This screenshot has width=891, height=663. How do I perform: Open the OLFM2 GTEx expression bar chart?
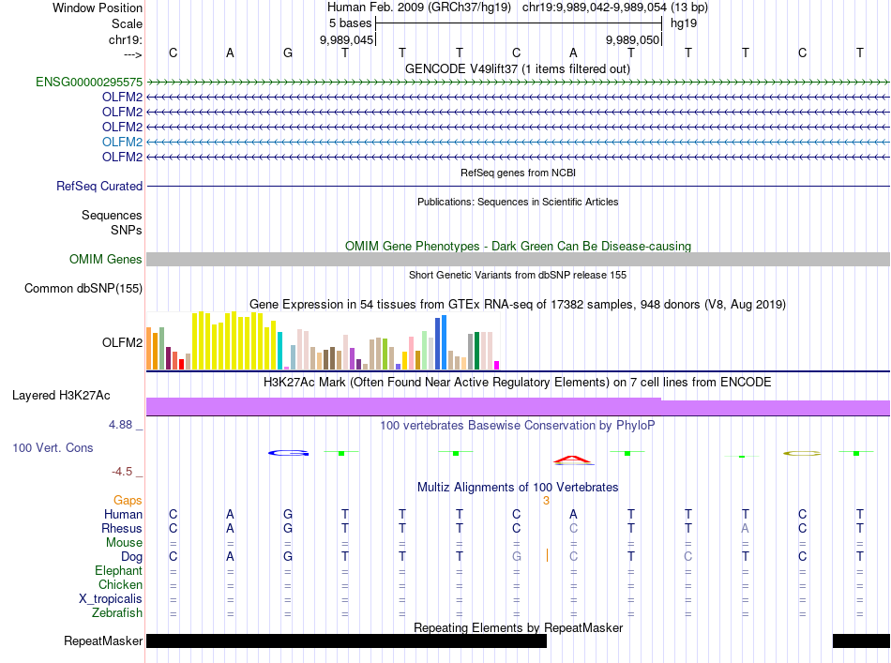click(323, 342)
